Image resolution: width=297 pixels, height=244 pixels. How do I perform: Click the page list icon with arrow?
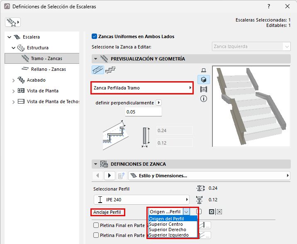pos(122,176)
